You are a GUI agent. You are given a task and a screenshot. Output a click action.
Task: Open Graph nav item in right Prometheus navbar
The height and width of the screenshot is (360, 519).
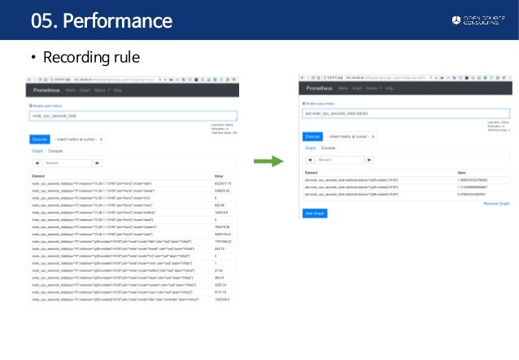(357, 88)
